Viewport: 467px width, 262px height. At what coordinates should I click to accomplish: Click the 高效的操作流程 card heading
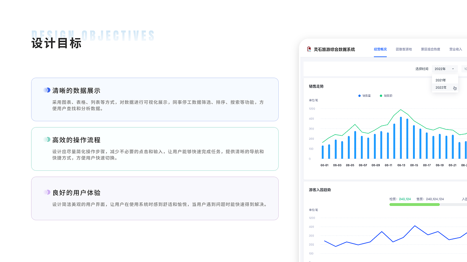click(x=76, y=140)
